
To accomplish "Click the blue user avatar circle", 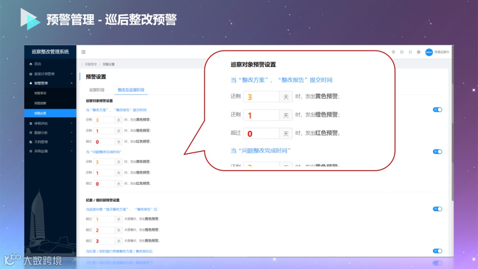I will coord(429,52).
